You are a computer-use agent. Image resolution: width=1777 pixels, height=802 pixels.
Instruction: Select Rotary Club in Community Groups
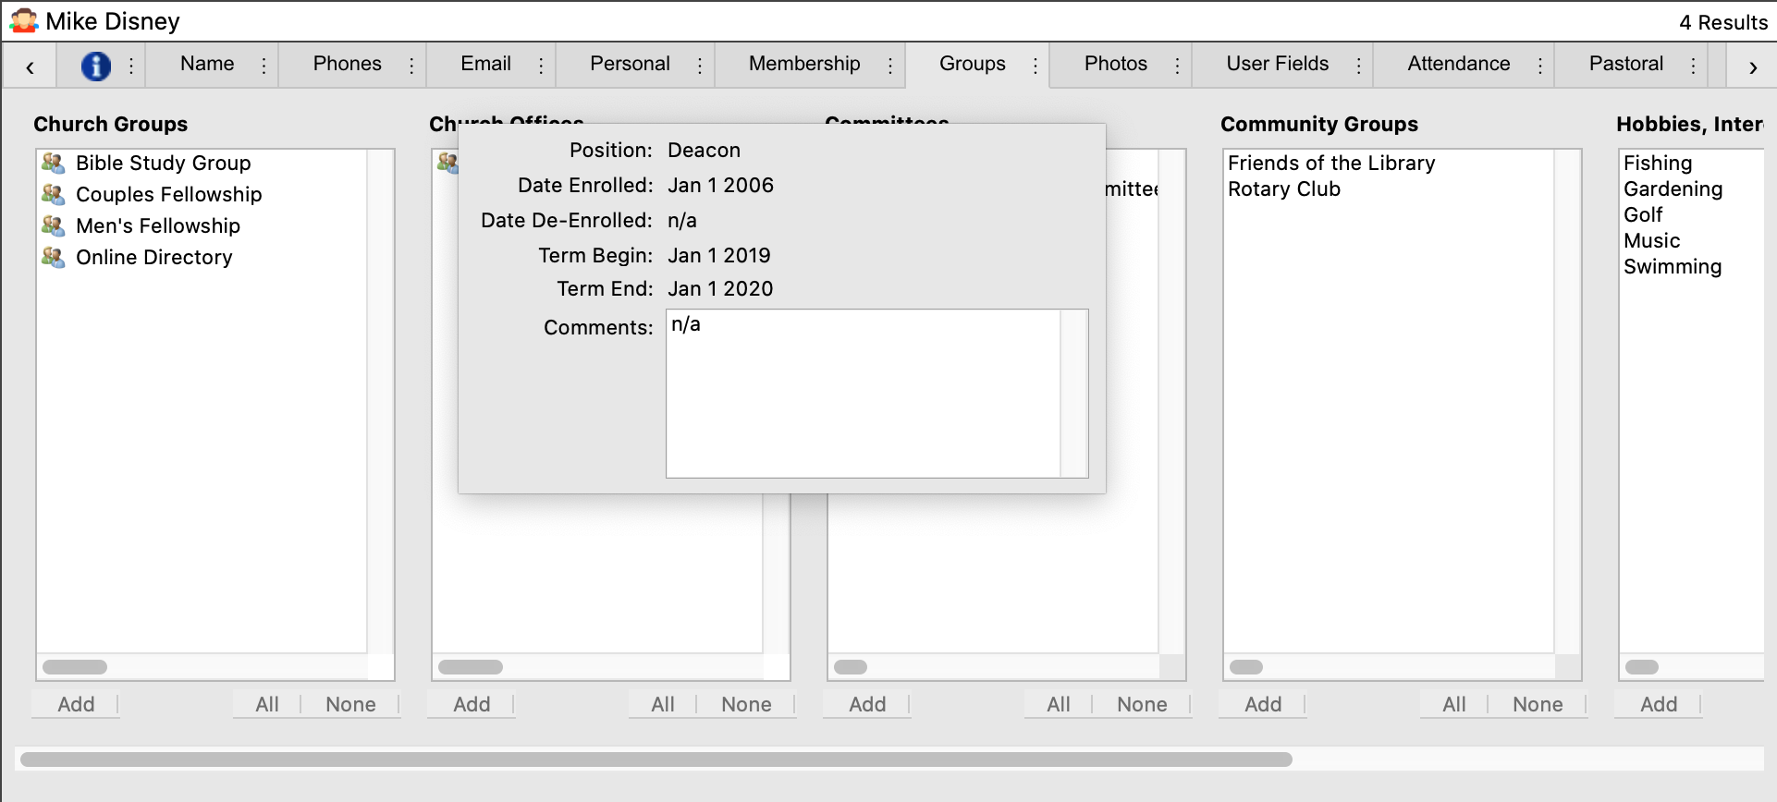point(1283,189)
